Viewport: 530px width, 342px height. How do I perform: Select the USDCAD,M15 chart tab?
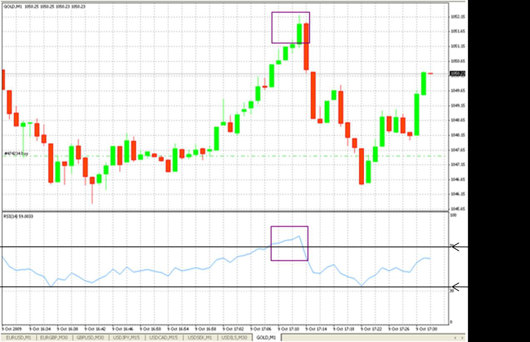click(x=164, y=337)
